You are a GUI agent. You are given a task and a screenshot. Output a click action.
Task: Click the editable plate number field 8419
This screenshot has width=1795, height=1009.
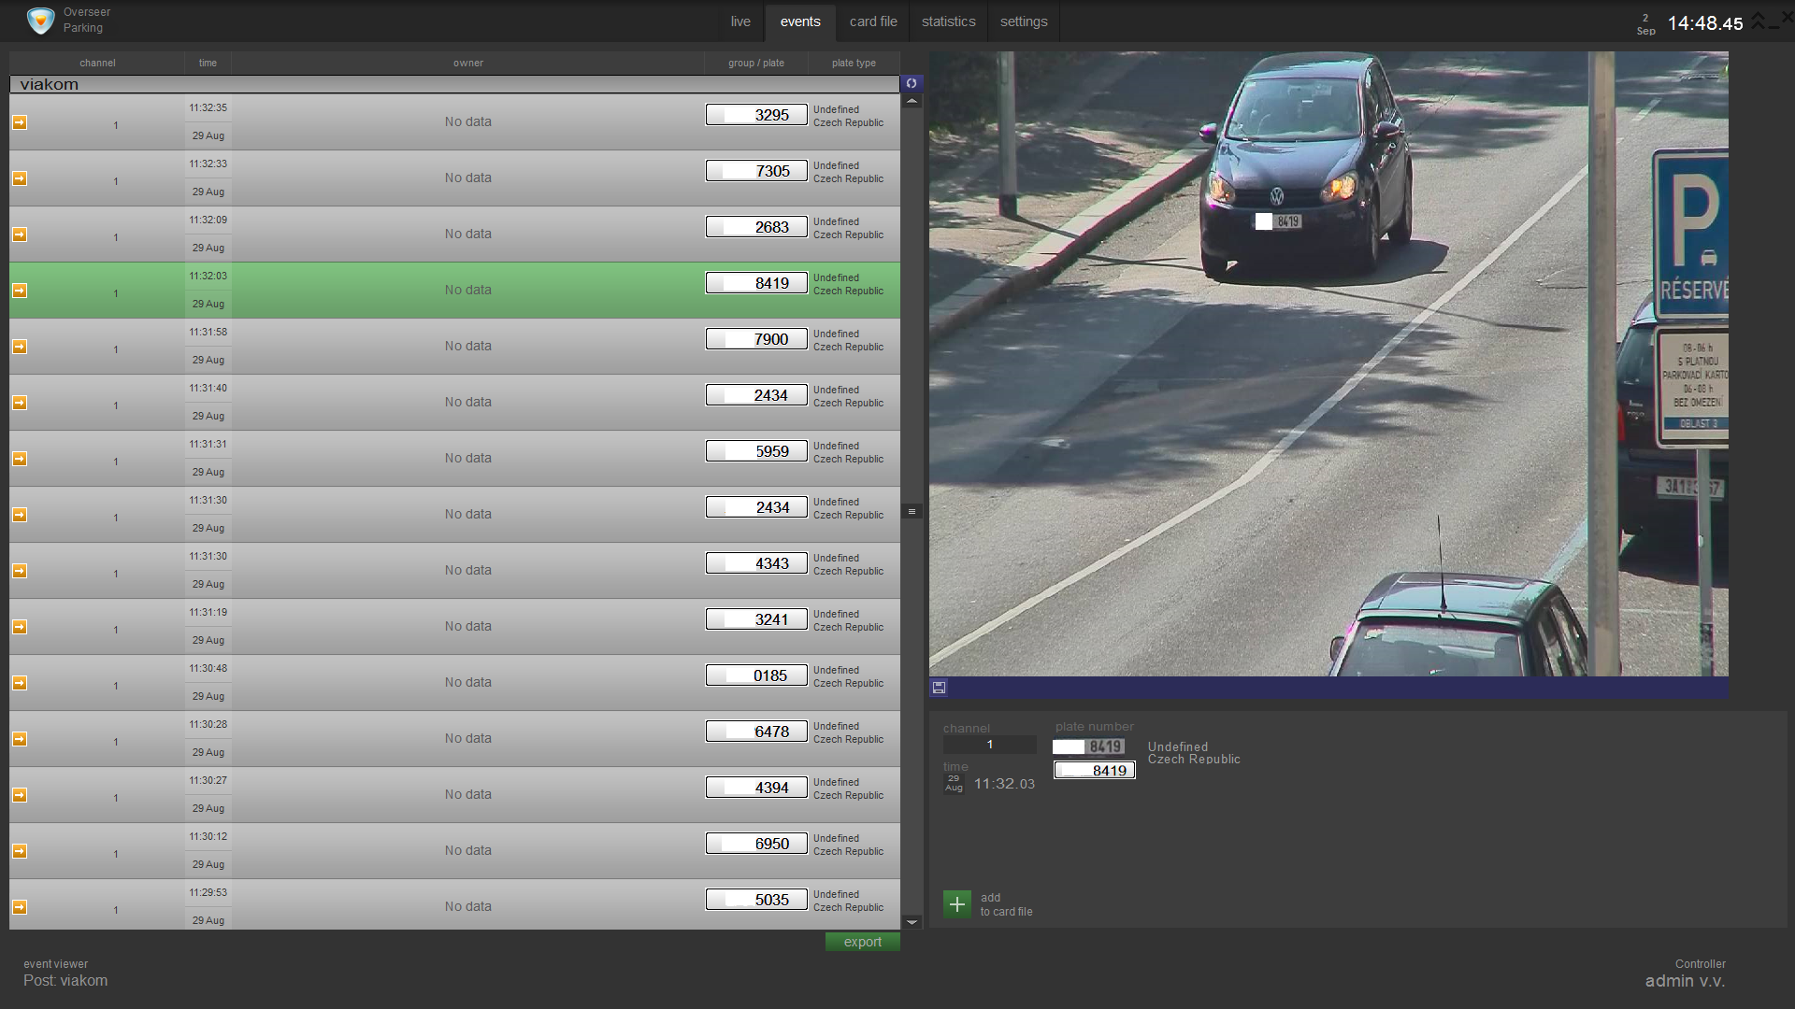[x=1095, y=770]
